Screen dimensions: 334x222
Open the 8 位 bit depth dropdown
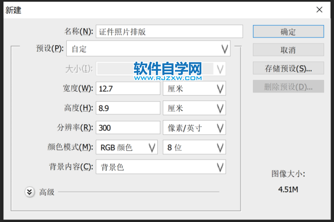pyautogui.click(x=194, y=147)
